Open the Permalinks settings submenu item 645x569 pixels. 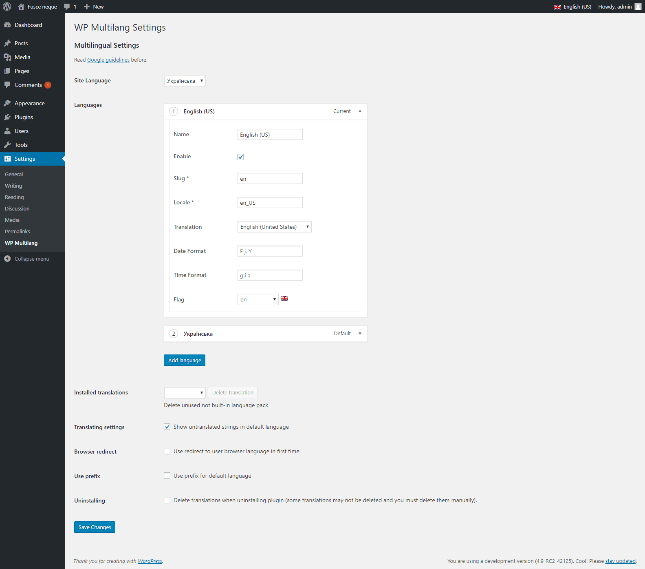point(18,231)
